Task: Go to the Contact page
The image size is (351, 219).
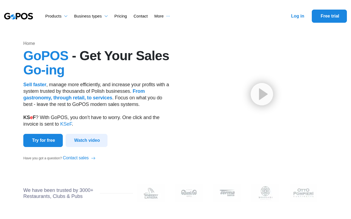Action: (141, 16)
